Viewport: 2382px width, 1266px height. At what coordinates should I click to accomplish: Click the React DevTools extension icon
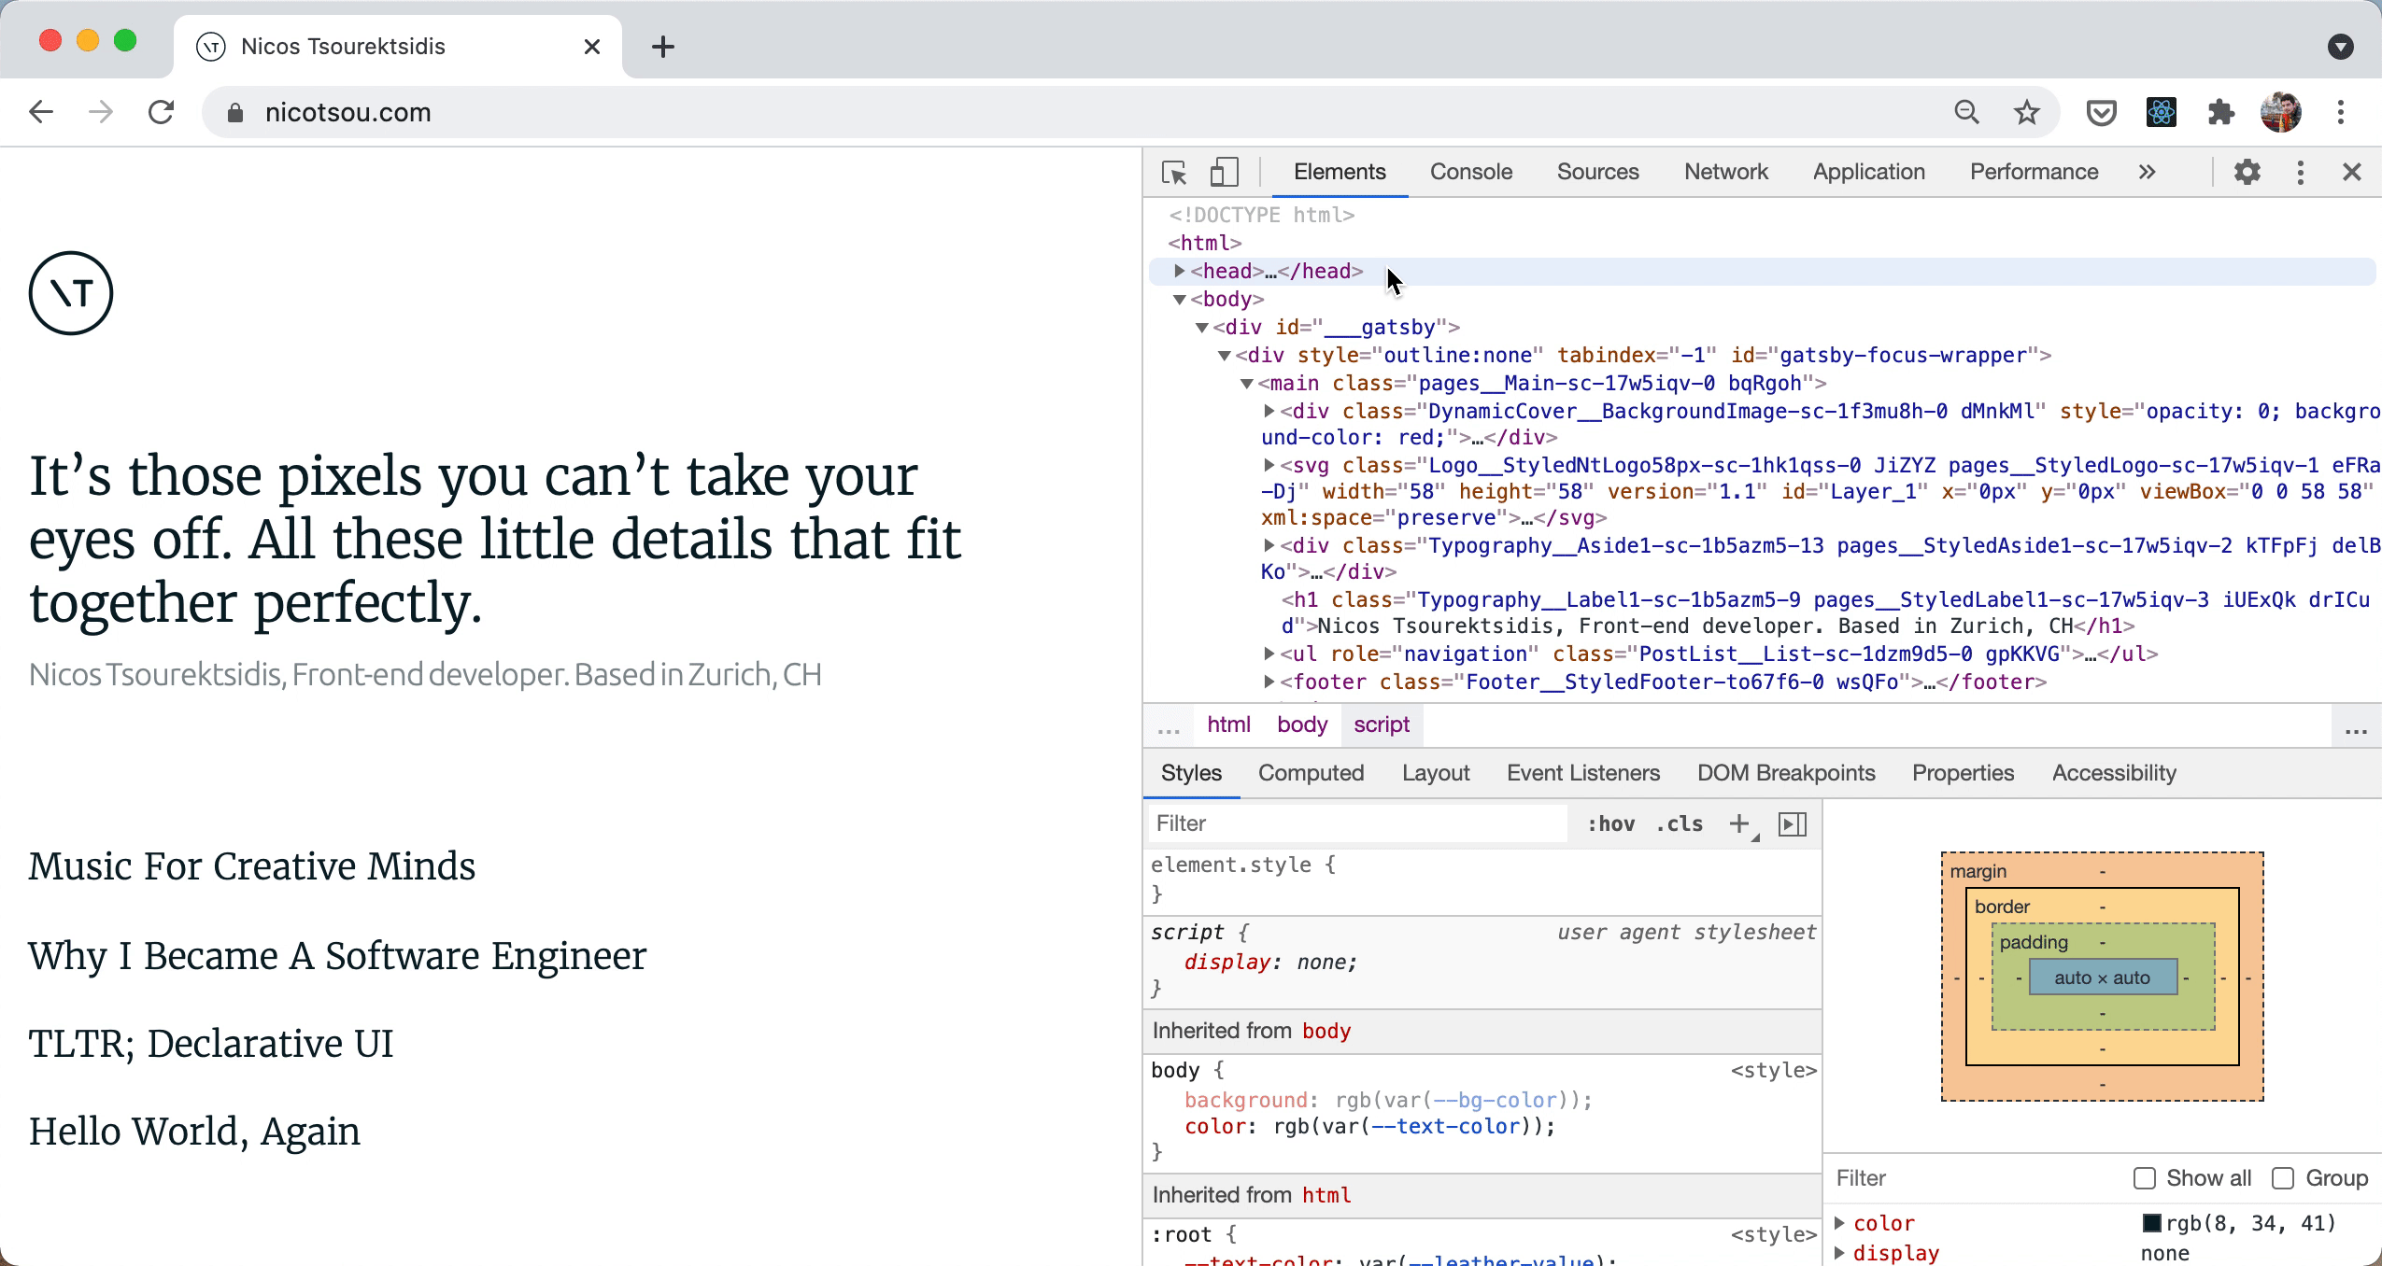coord(2161,113)
